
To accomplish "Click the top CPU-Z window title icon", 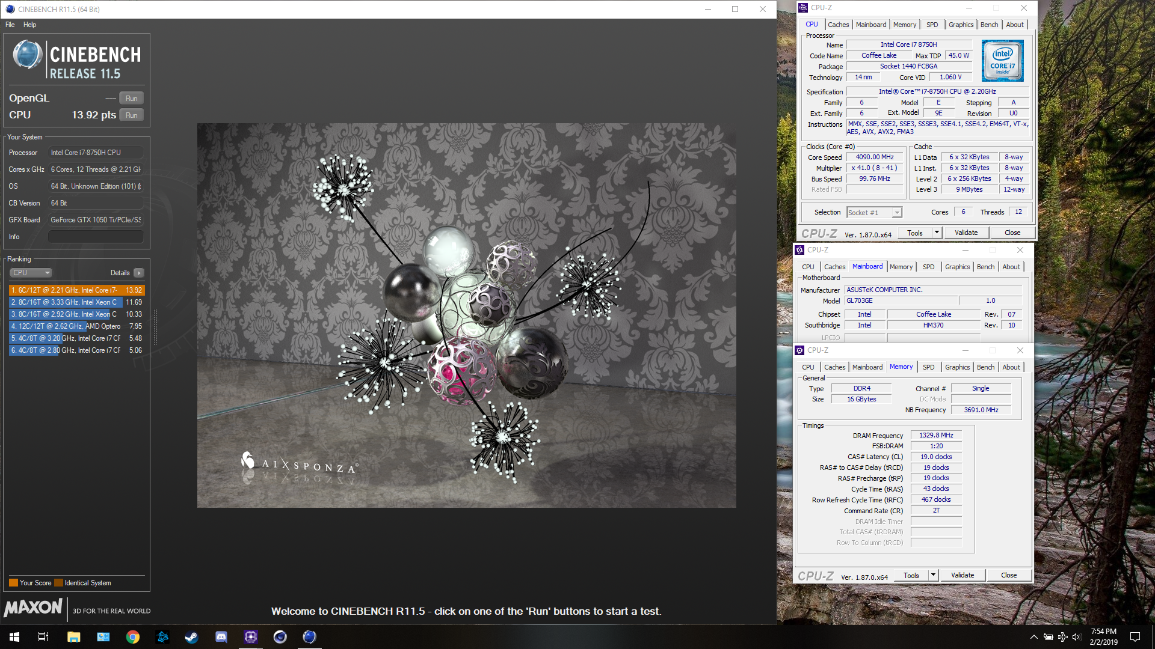I will tap(803, 8).
